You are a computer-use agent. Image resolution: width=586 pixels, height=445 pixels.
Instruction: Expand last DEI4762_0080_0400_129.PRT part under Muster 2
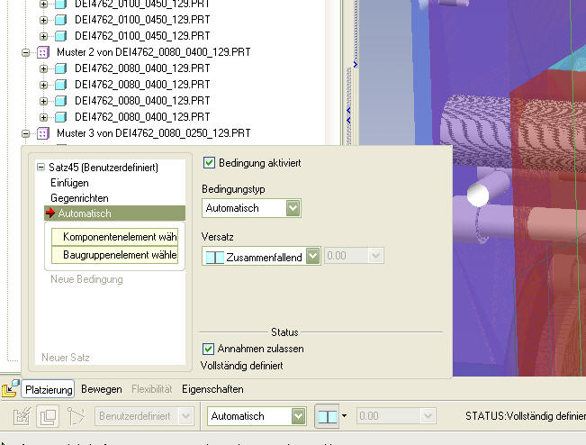[x=43, y=117]
